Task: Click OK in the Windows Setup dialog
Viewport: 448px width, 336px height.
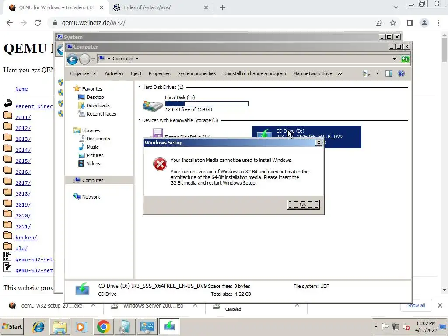Action: click(x=303, y=204)
